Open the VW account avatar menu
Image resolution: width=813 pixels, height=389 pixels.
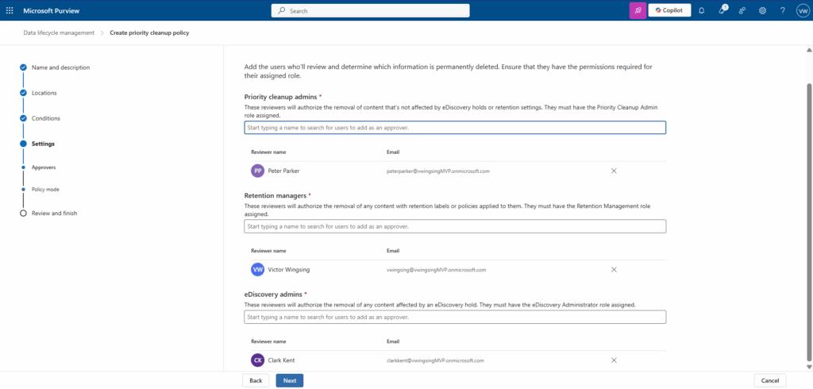tap(802, 10)
